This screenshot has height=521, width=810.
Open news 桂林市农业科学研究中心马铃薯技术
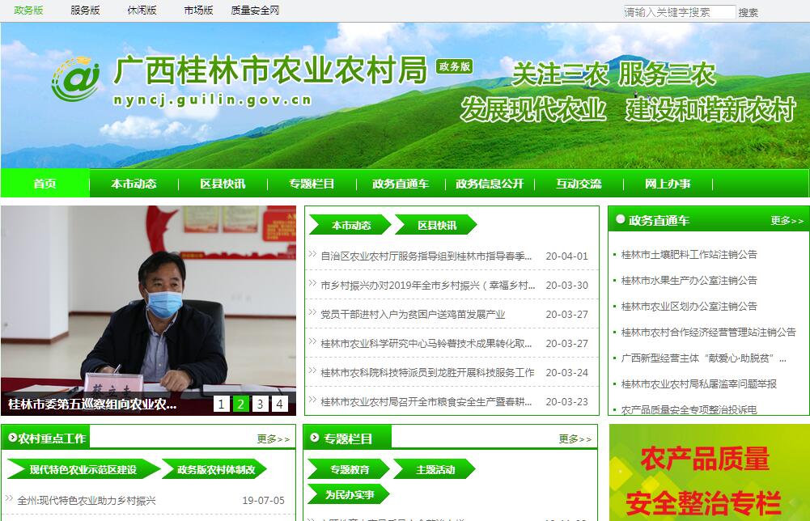(x=426, y=343)
